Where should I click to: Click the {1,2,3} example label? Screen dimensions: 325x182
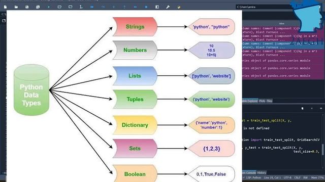(211, 149)
